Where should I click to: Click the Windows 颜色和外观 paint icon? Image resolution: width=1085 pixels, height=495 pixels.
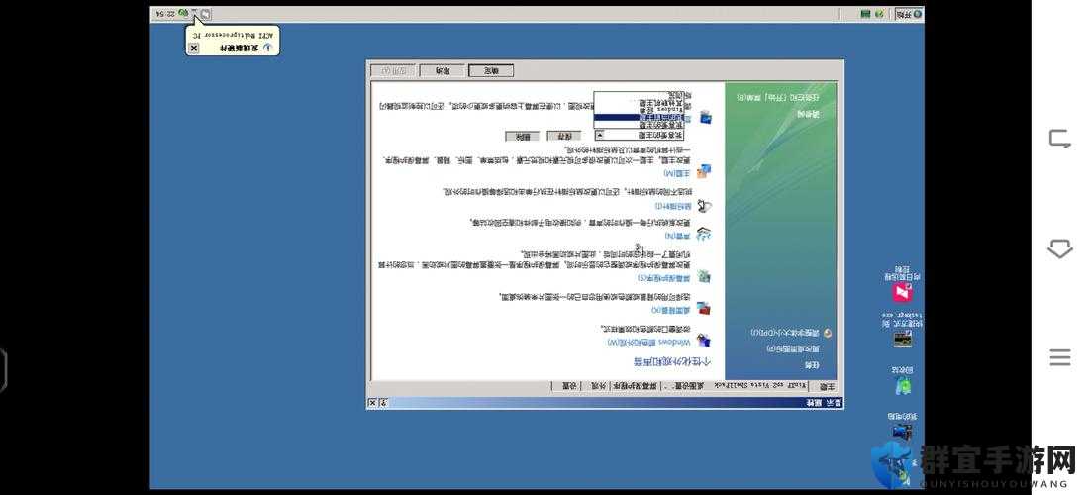click(x=704, y=340)
